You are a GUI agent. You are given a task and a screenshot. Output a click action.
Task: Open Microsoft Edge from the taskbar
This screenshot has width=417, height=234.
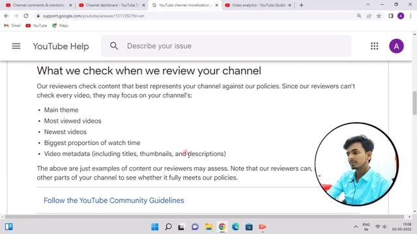pyautogui.click(x=235, y=227)
